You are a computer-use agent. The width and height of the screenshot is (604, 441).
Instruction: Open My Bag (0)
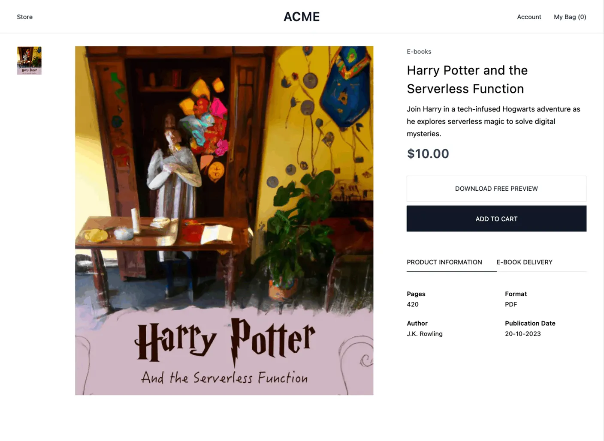(x=570, y=17)
